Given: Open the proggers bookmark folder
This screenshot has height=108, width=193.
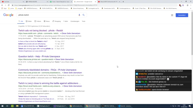Looking at the screenshot, I should pyautogui.click(x=19, y=8).
